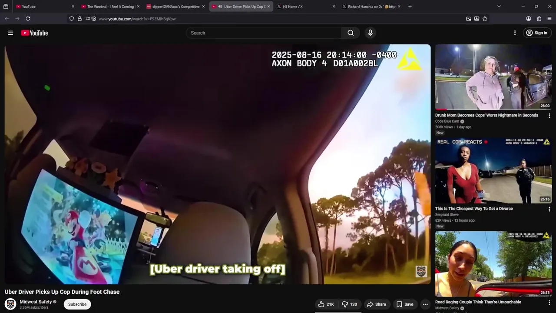The height and width of the screenshot is (313, 556).
Task: Open the Extensions puzzle icon
Action: 539,19
